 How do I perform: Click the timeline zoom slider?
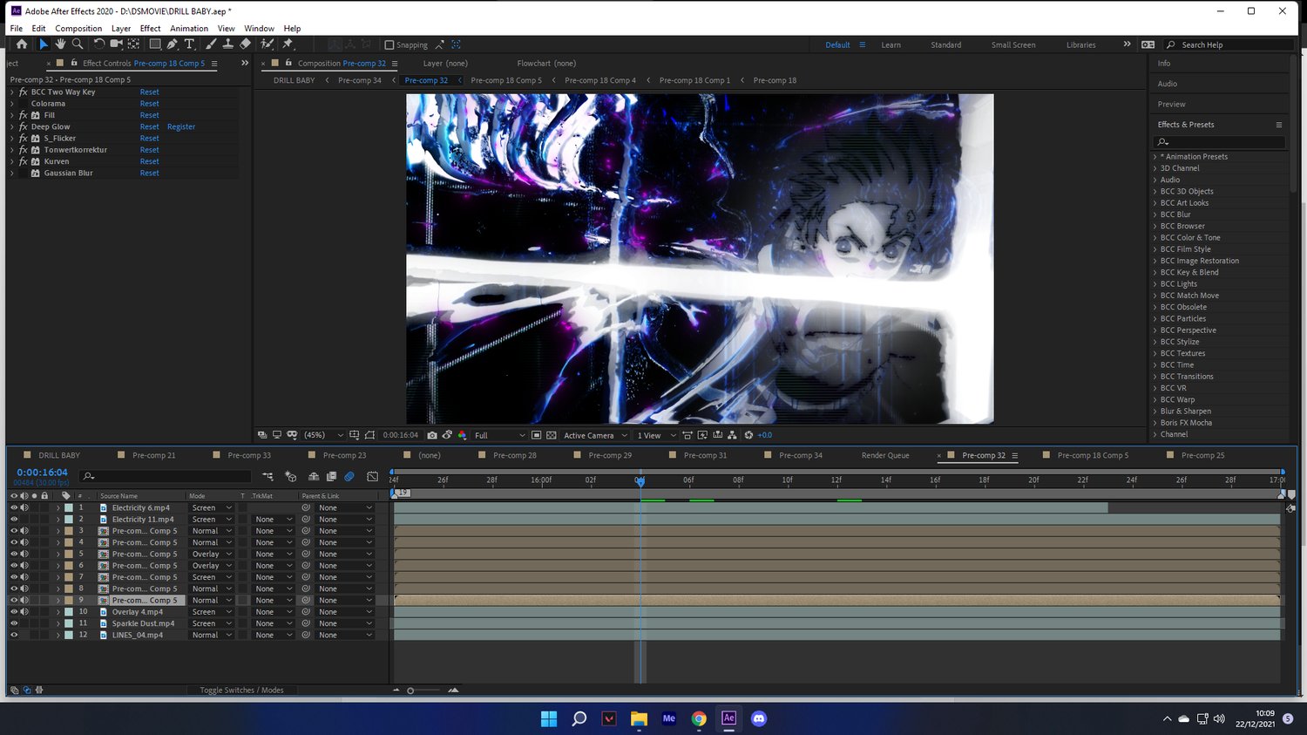pos(410,691)
